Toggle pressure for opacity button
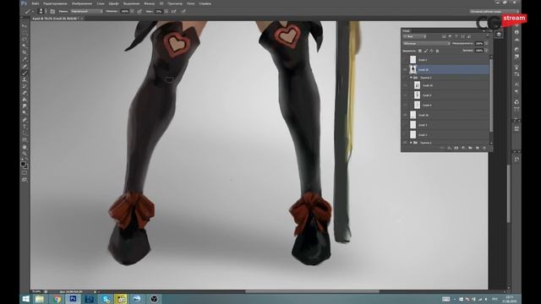Screen dimensions: 541x304 click(139, 11)
